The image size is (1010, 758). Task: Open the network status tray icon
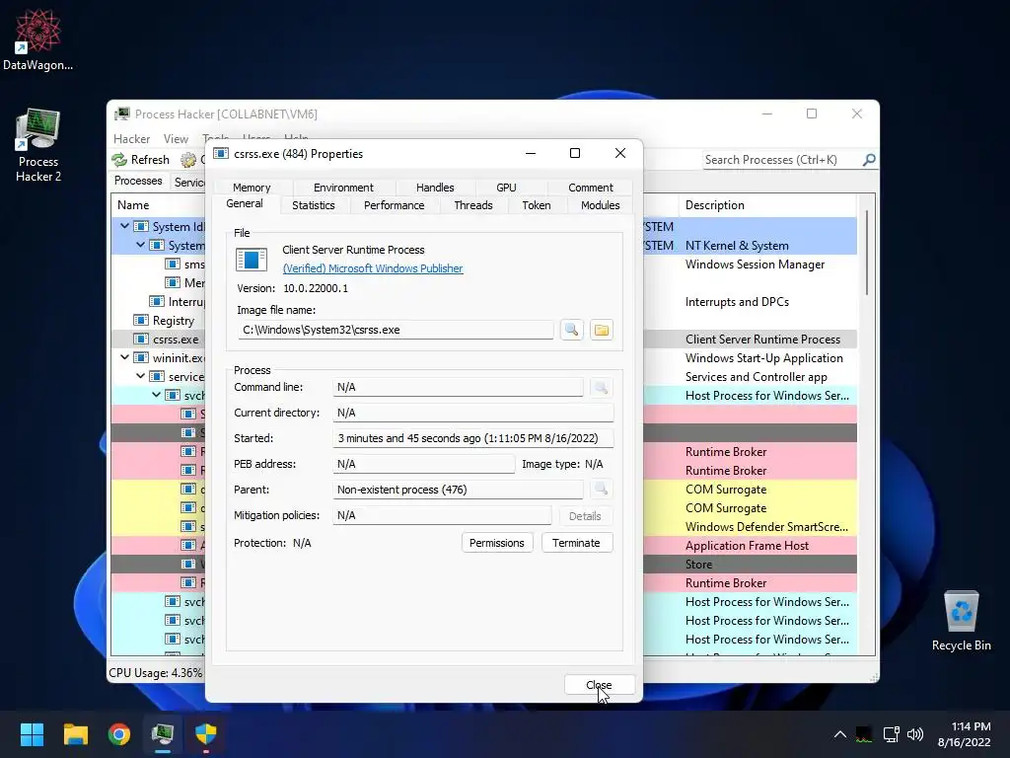[892, 734]
